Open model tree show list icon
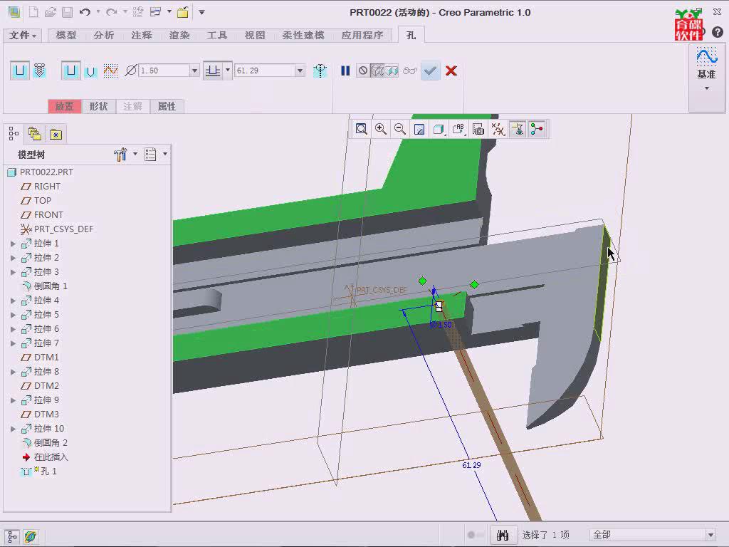 150,155
